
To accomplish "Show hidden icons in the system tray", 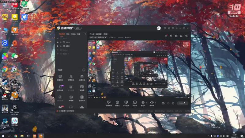I will 208,136.
